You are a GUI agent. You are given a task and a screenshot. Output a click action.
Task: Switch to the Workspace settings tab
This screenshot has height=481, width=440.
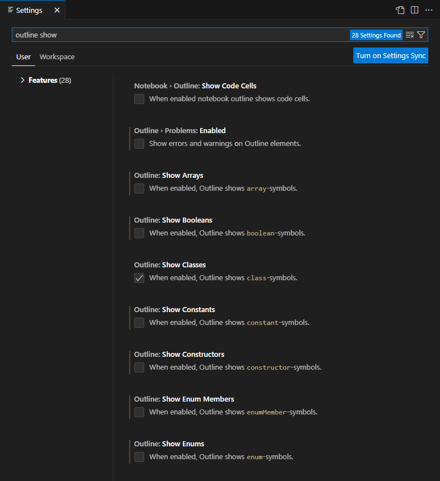[x=56, y=56]
